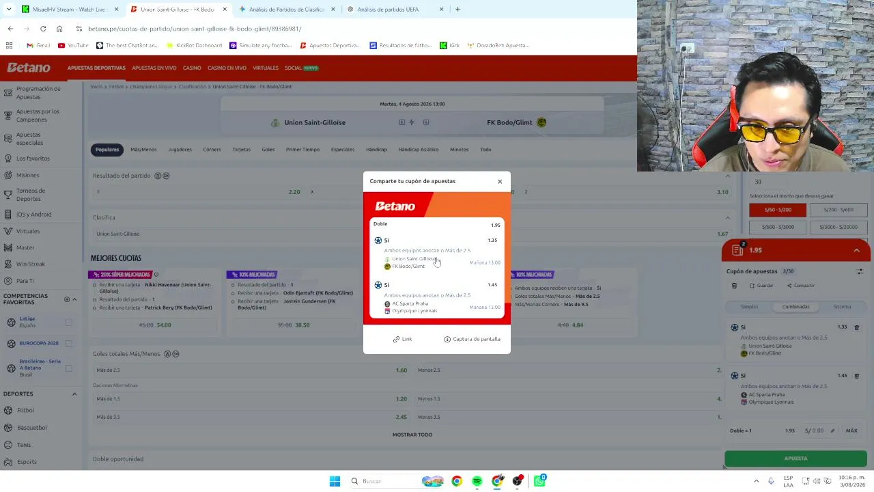The height and width of the screenshot is (492, 874).
Task: Select the S/3000 - S/20000 win range
Action: [x=838, y=227]
